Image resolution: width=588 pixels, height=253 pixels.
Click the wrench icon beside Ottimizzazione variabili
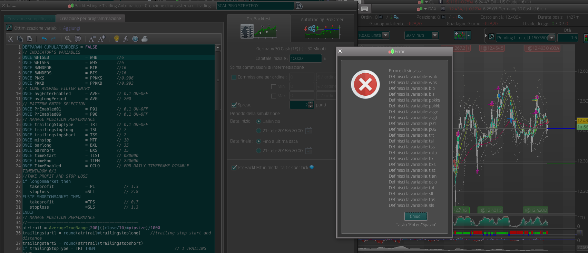(x=9, y=28)
